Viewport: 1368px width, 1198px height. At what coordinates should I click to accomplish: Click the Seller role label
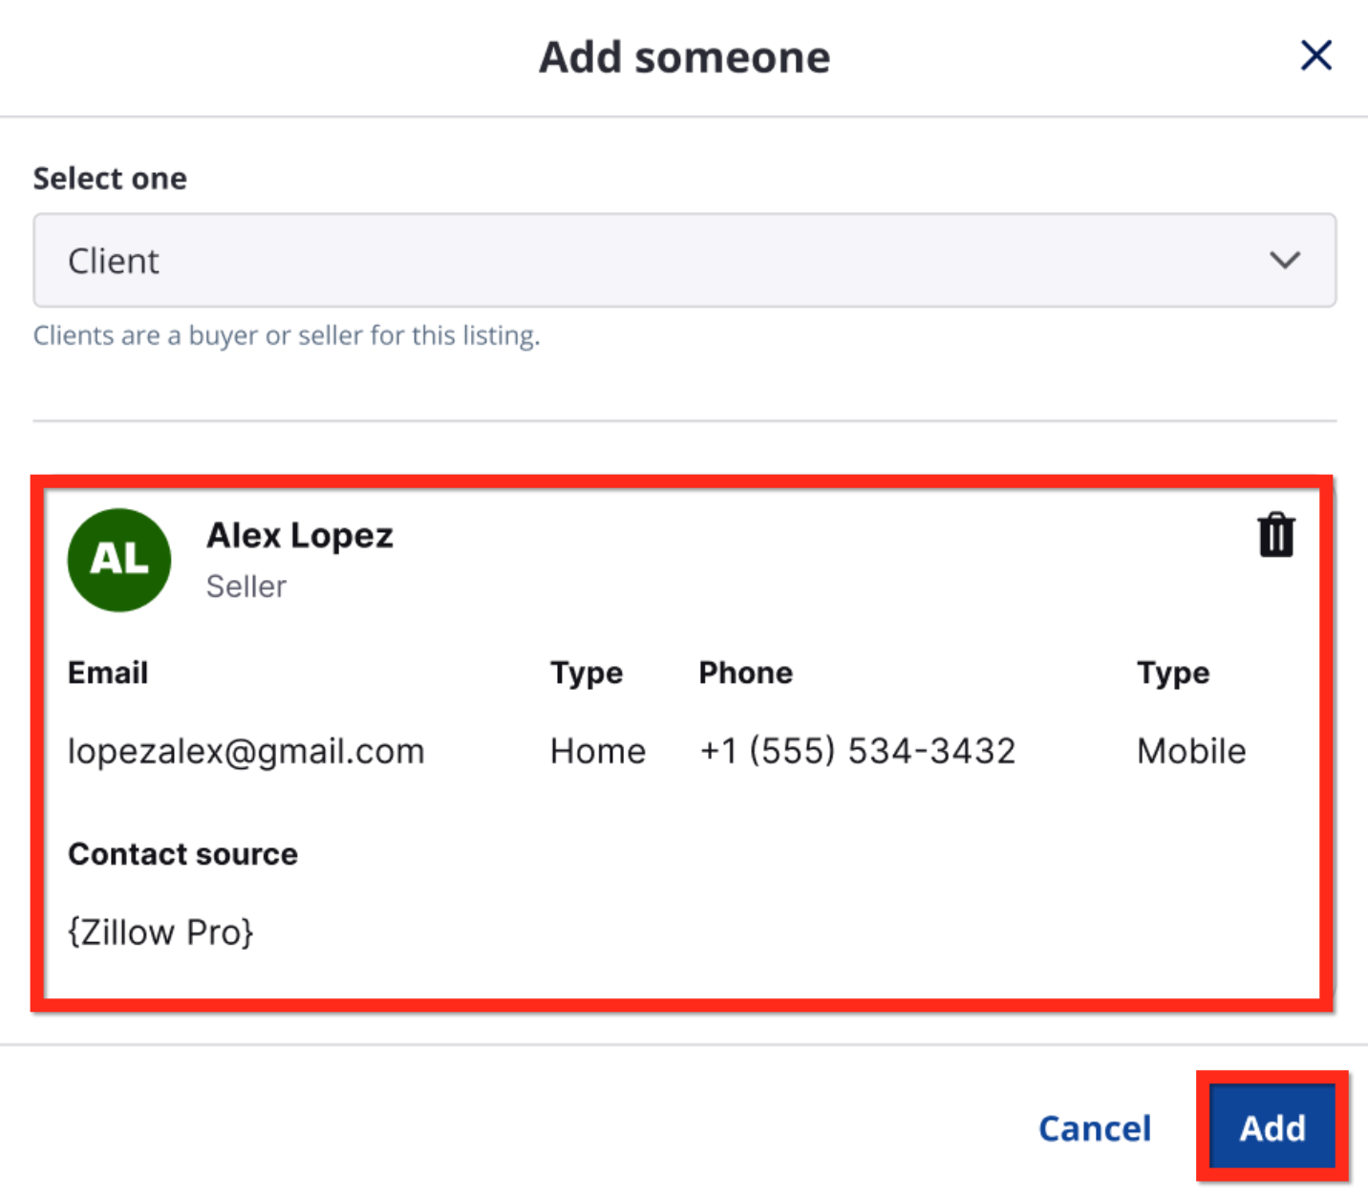point(246,587)
